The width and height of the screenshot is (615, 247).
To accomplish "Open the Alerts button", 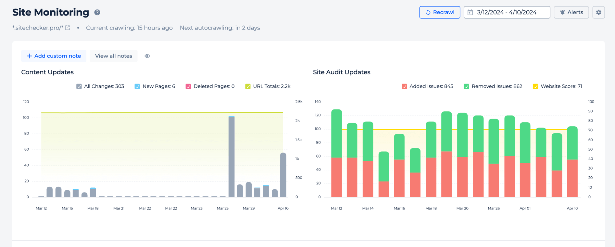I will 571,12.
